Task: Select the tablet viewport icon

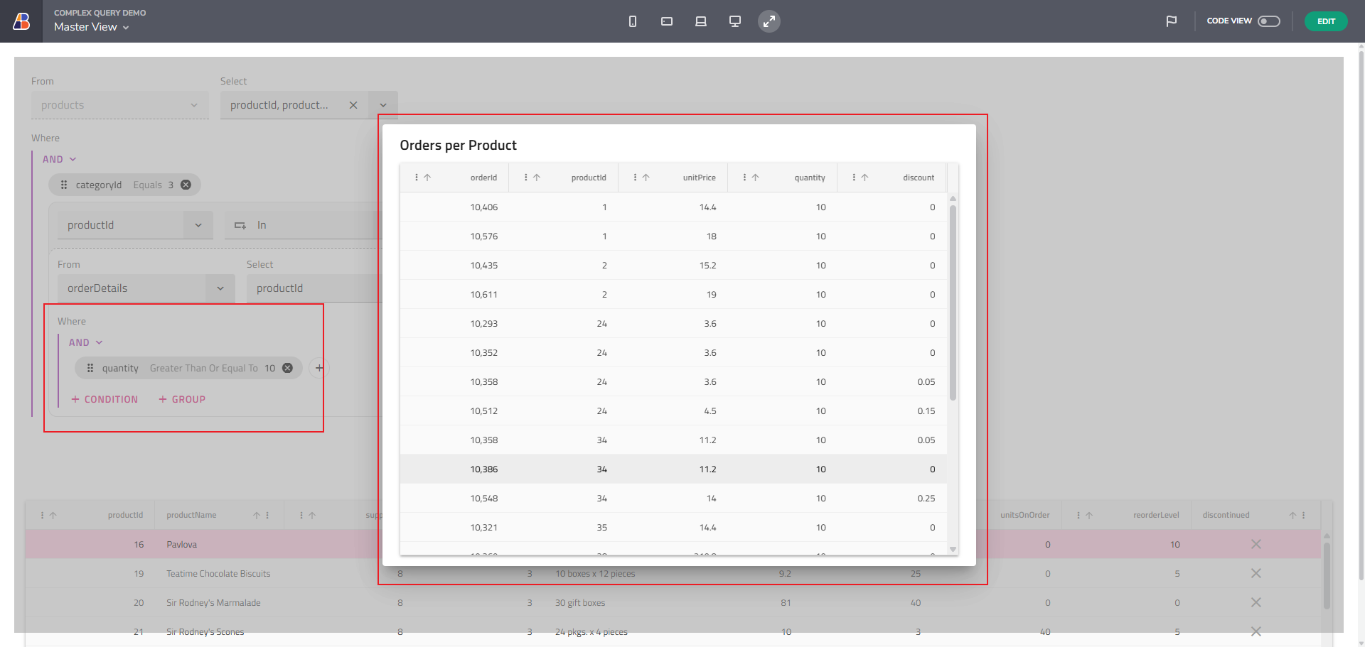Action: click(666, 21)
